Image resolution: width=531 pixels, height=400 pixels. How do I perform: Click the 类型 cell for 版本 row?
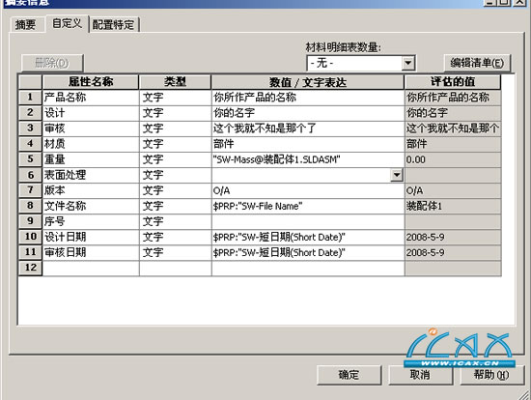click(175, 190)
